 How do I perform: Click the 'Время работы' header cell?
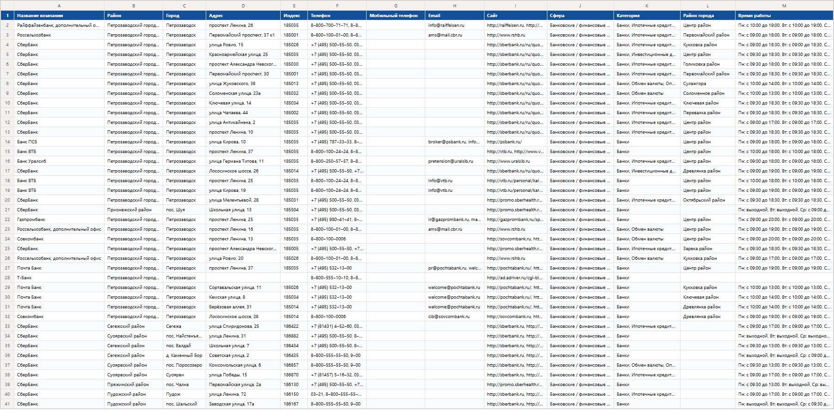(784, 15)
